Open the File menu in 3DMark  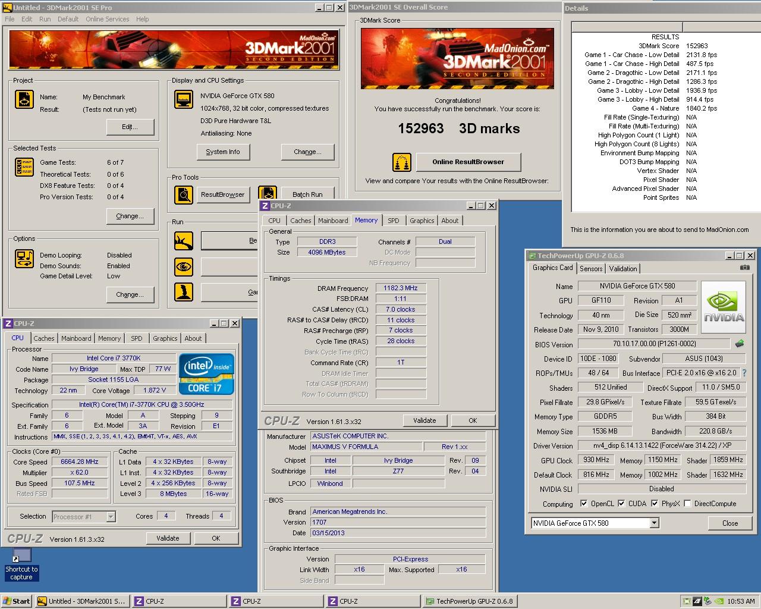(10, 19)
